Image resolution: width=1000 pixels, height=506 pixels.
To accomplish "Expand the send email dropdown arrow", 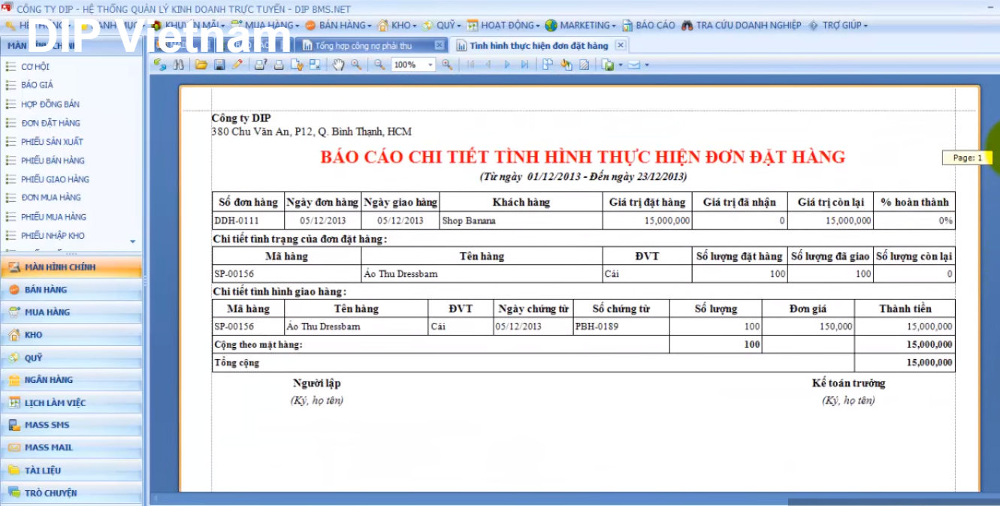I will tap(647, 65).
